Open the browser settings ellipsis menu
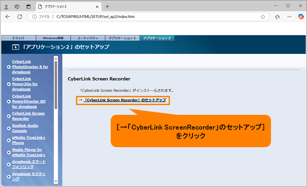Viewport: 307px width, 187px height. [x=289, y=17]
